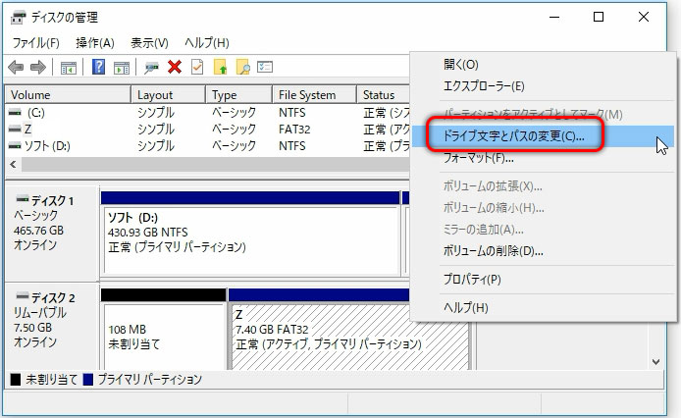Image resolution: width=681 pixels, height=418 pixels.
Task: Click the black 未割り当て legend swatch
Action: coord(16,380)
